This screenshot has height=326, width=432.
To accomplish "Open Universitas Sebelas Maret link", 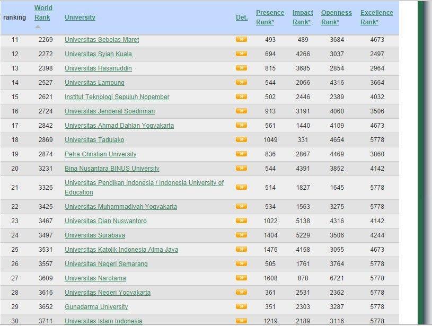I will (x=102, y=40).
